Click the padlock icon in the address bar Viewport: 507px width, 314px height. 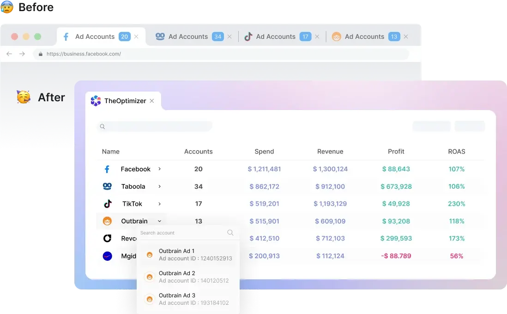41,54
